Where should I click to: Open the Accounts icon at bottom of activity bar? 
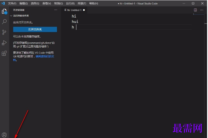[4, 135]
